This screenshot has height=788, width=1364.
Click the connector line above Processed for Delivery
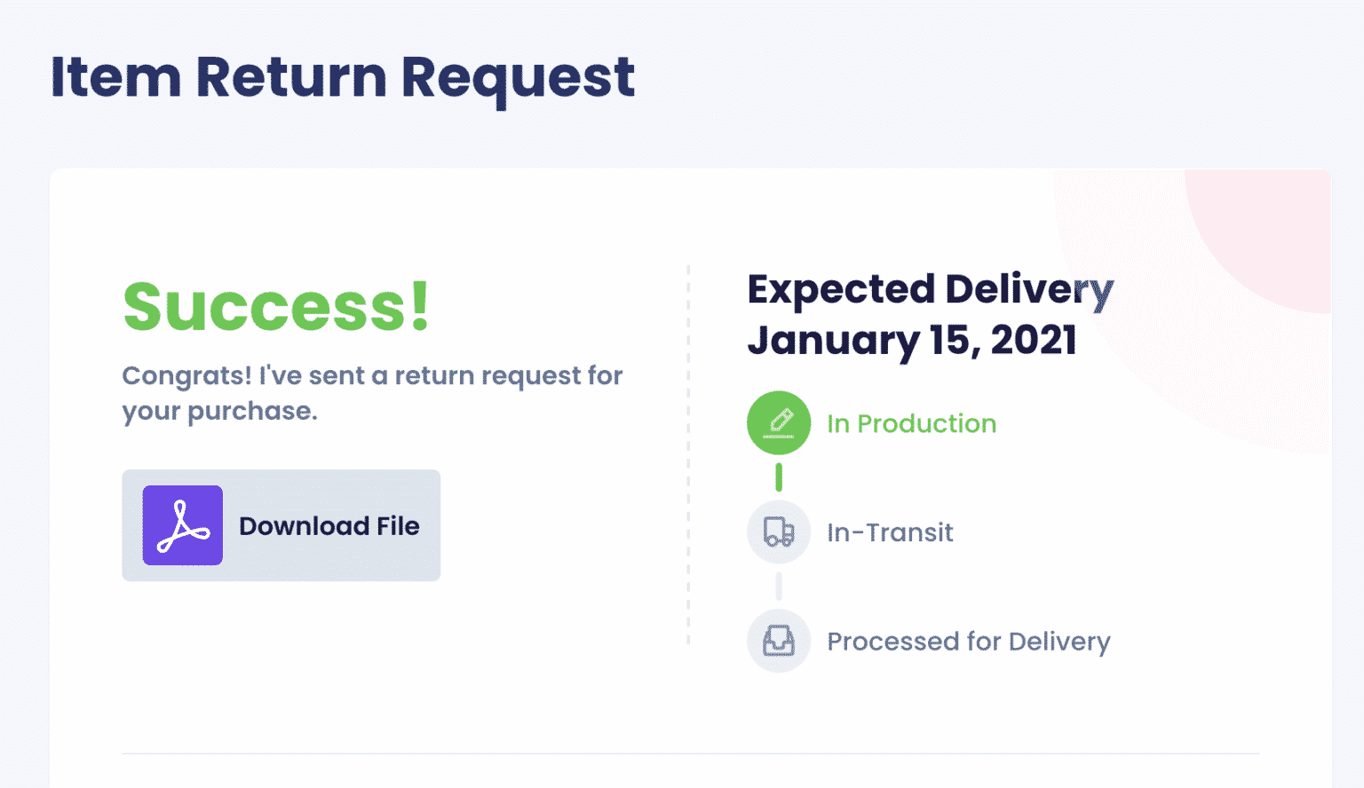tap(779, 587)
